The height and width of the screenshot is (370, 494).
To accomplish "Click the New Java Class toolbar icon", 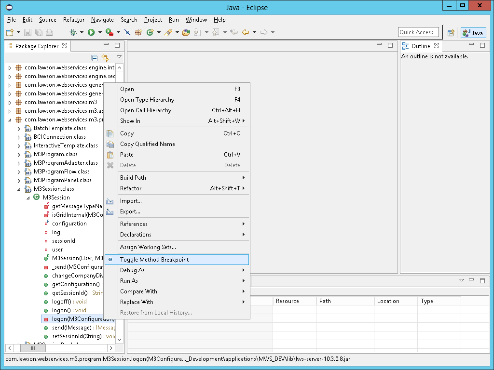I will coord(150,32).
